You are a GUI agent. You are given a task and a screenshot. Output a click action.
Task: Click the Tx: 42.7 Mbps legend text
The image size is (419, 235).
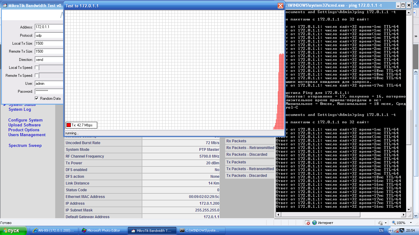click(x=82, y=125)
